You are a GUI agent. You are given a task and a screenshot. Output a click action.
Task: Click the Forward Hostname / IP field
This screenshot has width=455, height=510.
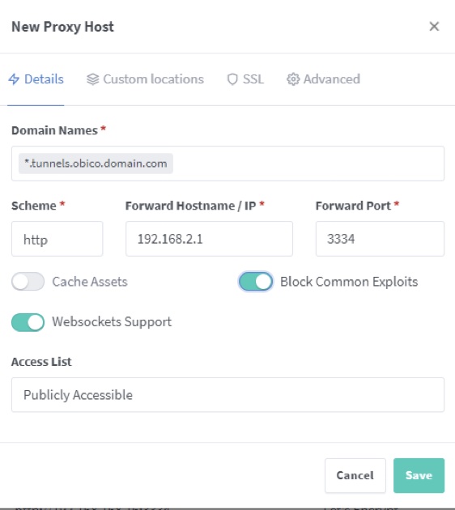point(209,239)
